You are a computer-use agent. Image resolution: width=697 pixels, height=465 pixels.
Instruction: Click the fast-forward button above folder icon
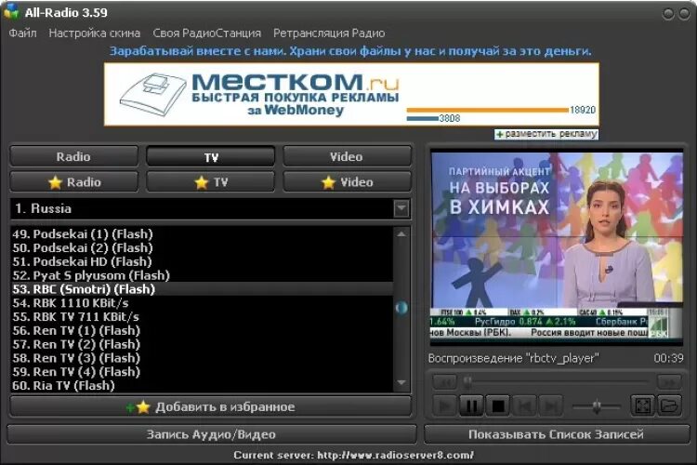click(669, 382)
